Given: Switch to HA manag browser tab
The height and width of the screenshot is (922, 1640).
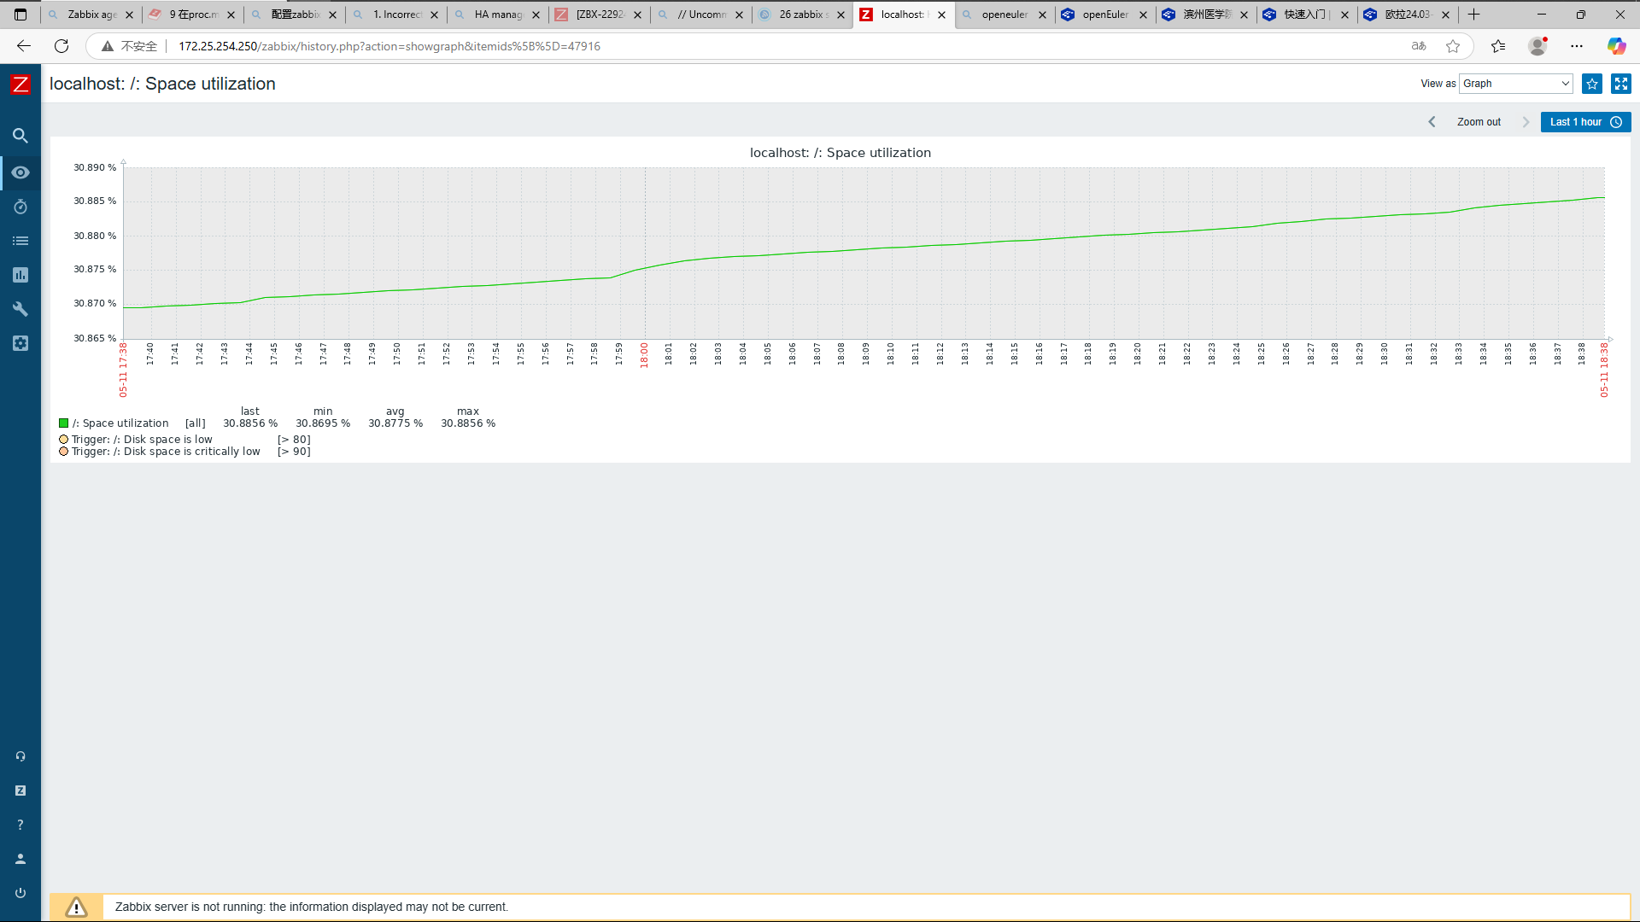Looking at the screenshot, I should 497,15.
